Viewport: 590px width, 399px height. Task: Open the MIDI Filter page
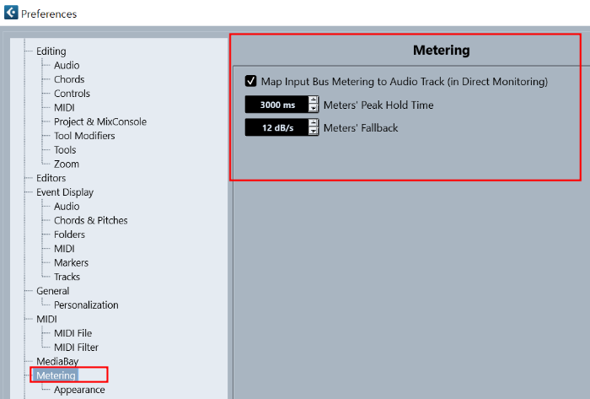77,348
